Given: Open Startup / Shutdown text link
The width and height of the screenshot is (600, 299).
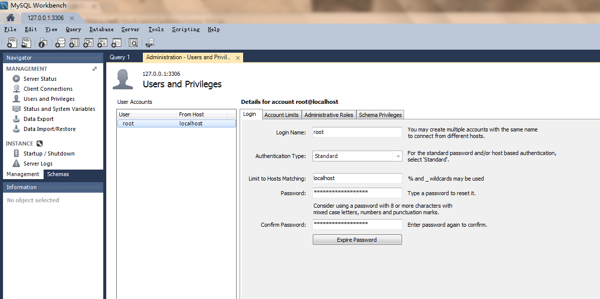Looking at the screenshot, I should tap(49, 154).
